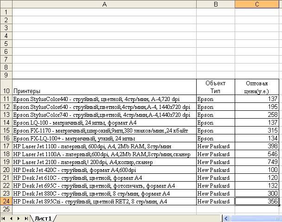Click the active cell with value 356
282x222 pixels.
257,202
